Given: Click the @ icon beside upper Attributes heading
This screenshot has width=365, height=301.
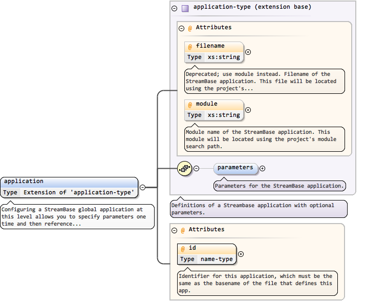Looking at the screenshot, I should [x=190, y=28].
